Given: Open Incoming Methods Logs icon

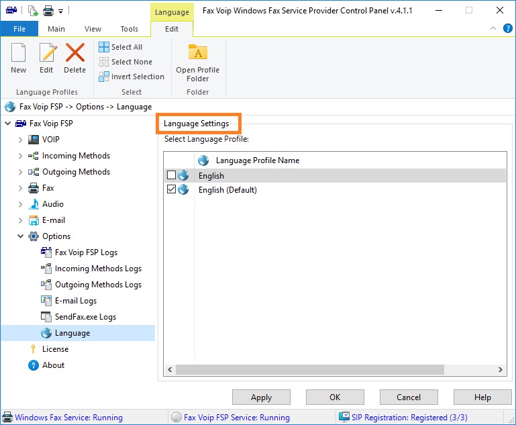Looking at the screenshot, I should point(46,269).
